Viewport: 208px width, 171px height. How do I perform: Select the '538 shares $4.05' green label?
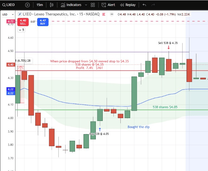[x=165, y=107]
